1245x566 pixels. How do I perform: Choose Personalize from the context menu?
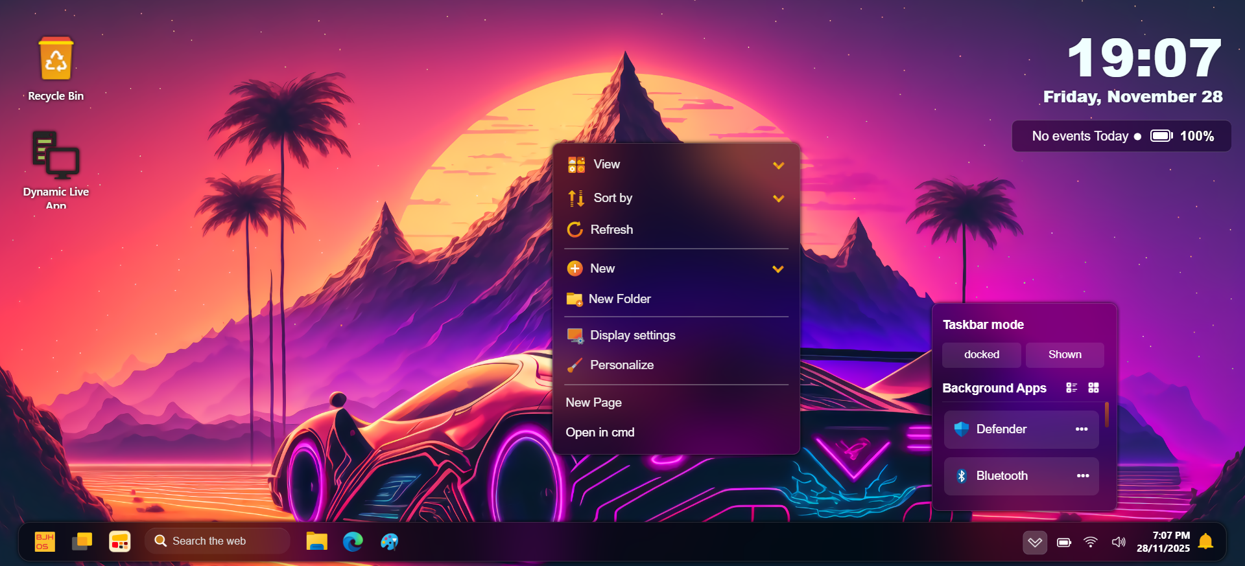pos(676,365)
